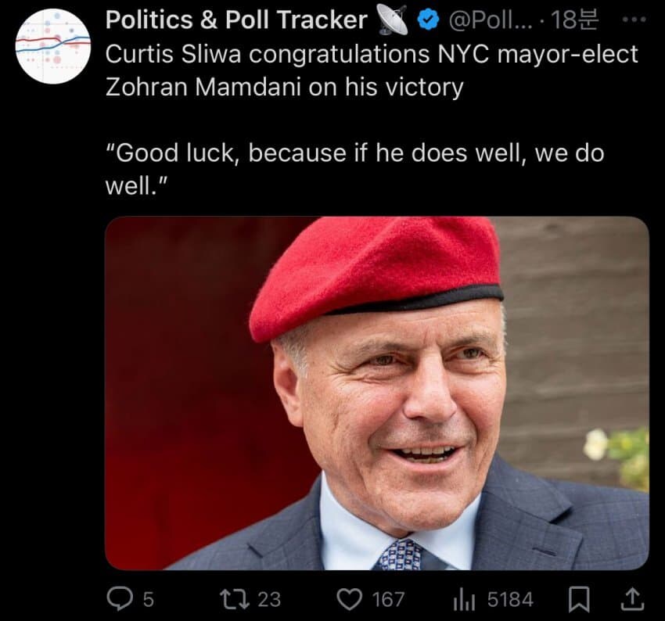Open the Politics & Poll Tracker profile avatar

click(53, 46)
